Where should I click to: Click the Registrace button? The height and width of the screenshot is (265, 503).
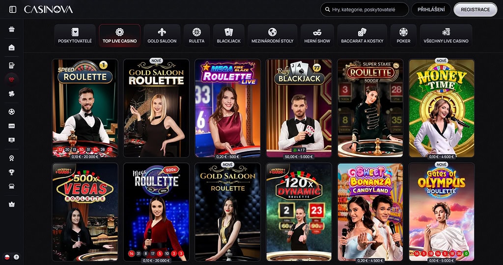[x=475, y=10]
